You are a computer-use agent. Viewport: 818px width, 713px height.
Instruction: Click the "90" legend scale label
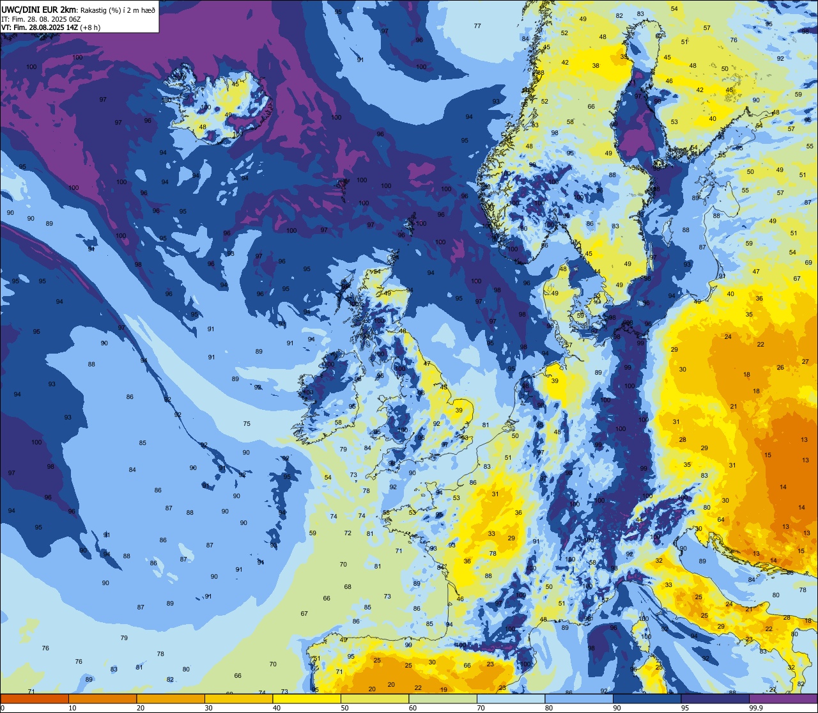617,708
